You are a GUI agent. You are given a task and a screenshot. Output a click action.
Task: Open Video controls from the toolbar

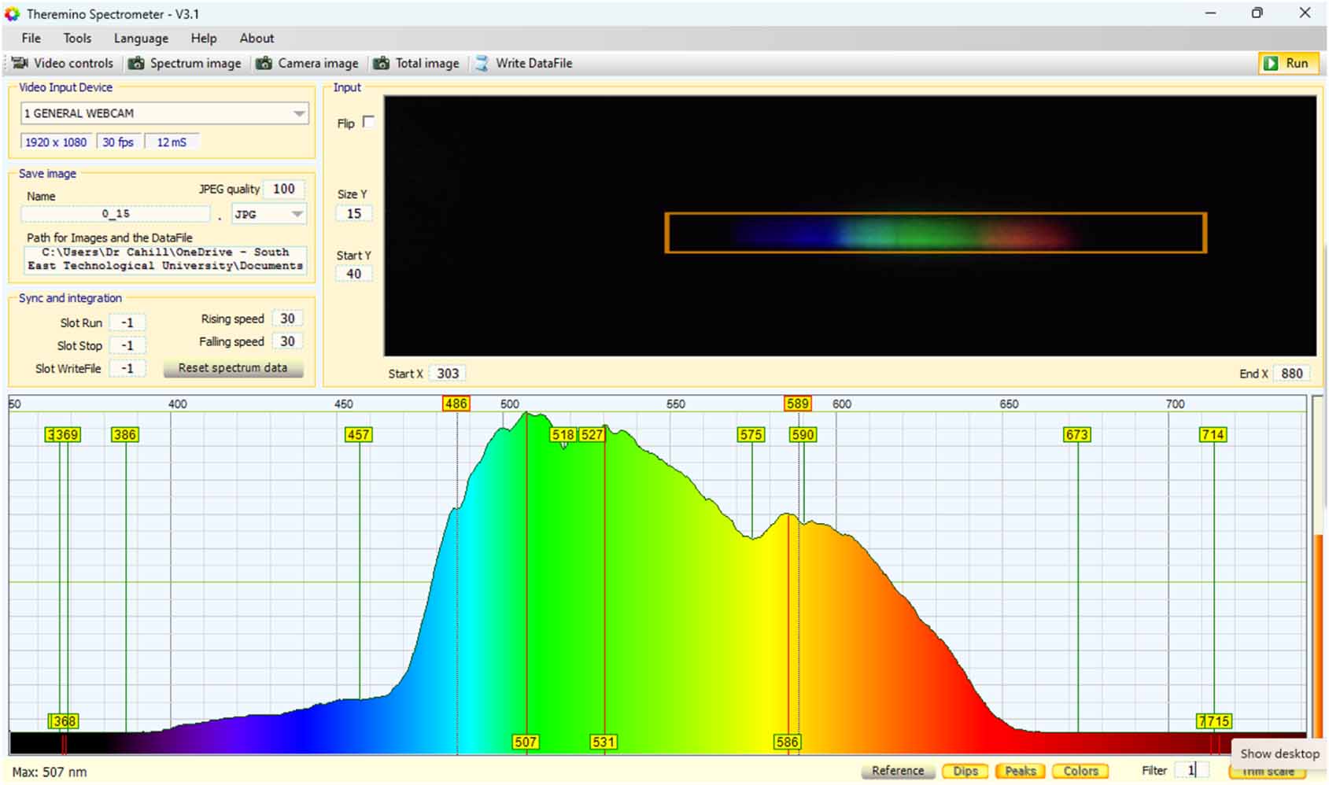62,63
